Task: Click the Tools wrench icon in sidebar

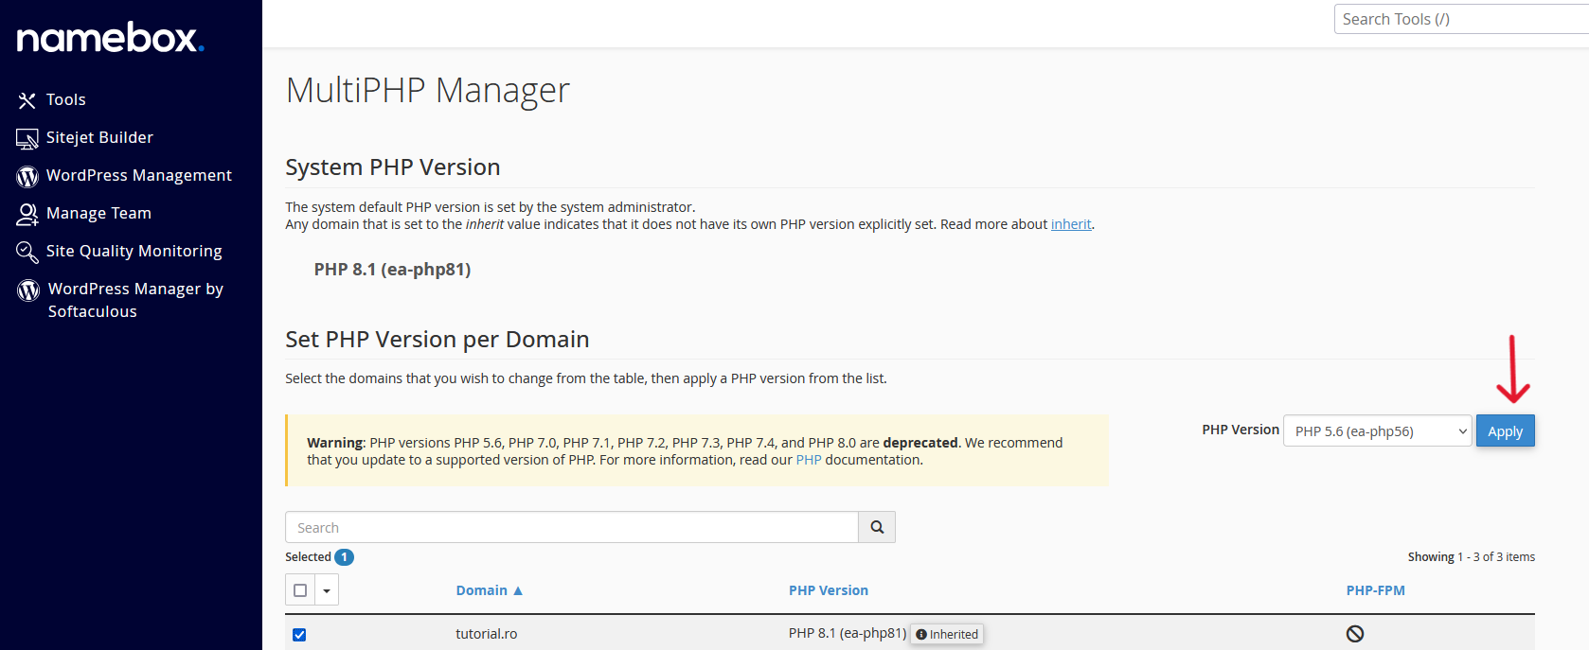Action: pyautogui.click(x=27, y=100)
